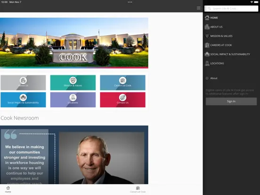The width and height of the screenshot is (260, 195).
Task: Click the search field in side panel
Action: (231, 8)
